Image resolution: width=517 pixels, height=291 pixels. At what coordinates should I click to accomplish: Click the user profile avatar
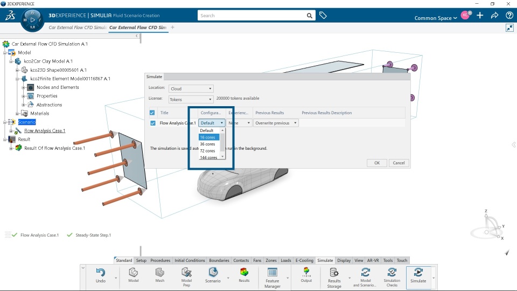(x=465, y=15)
